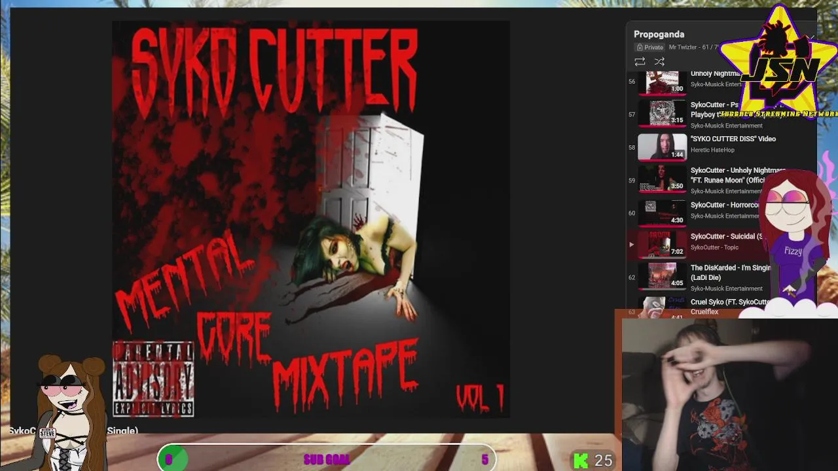Open Cruel Syko (FT. SykoCutter) title
Image resolution: width=838 pixels, height=471 pixels.
click(730, 302)
